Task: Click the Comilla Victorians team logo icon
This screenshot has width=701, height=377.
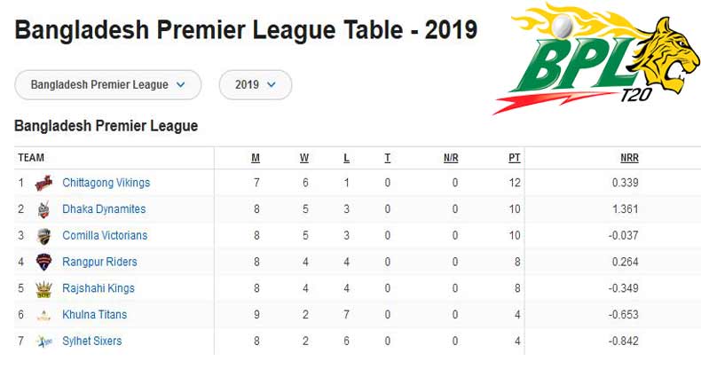Action: (x=43, y=236)
